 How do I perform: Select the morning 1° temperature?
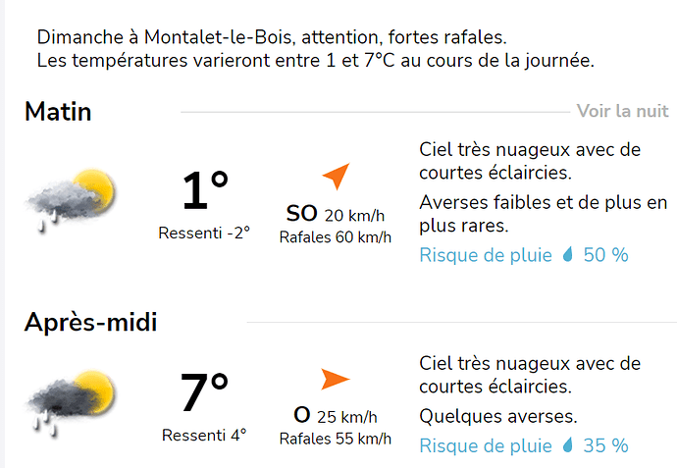coord(205,190)
